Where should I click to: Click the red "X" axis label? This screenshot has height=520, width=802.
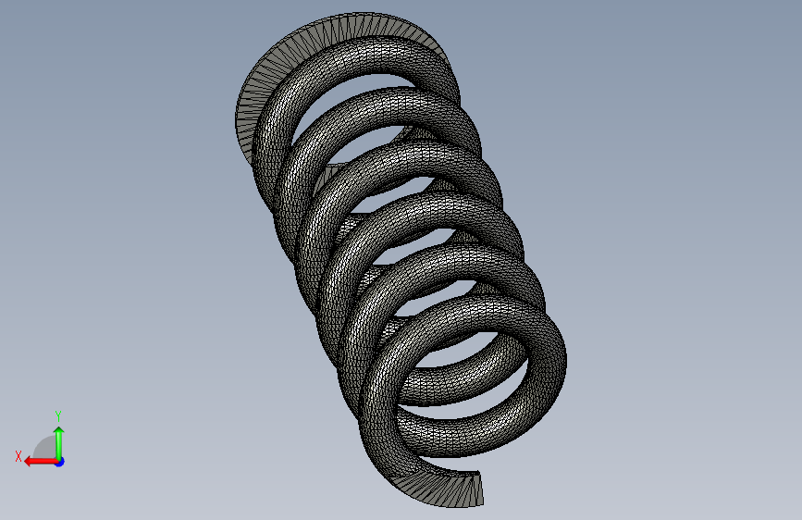pos(19,456)
